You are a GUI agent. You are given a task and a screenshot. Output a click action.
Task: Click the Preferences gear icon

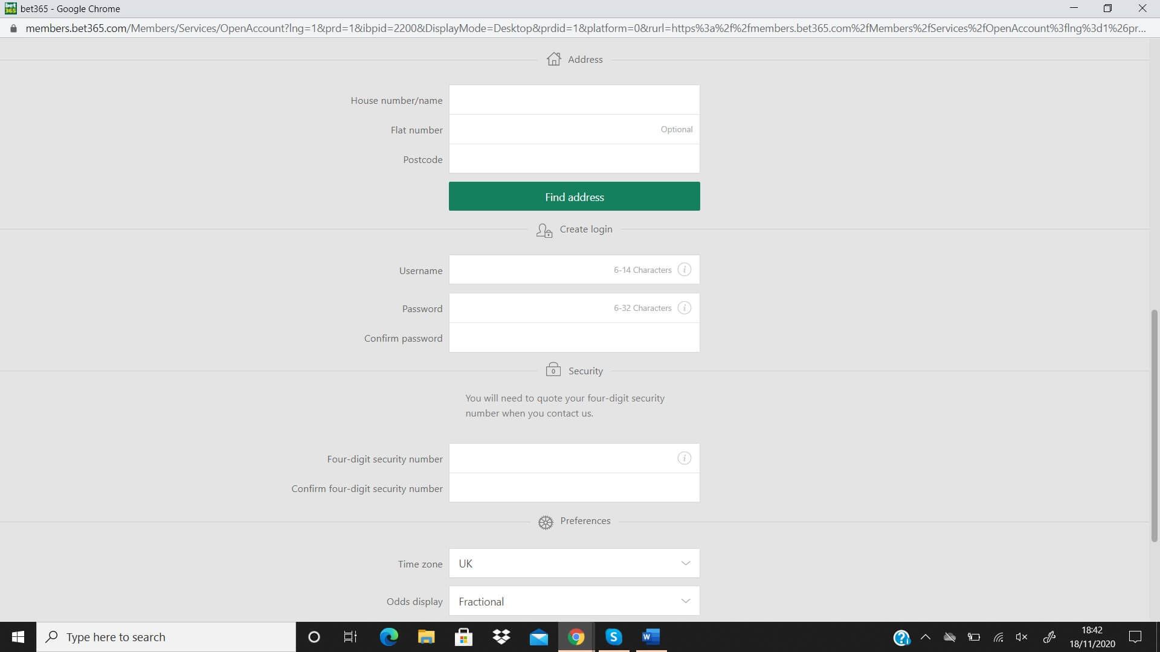click(546, 522)
